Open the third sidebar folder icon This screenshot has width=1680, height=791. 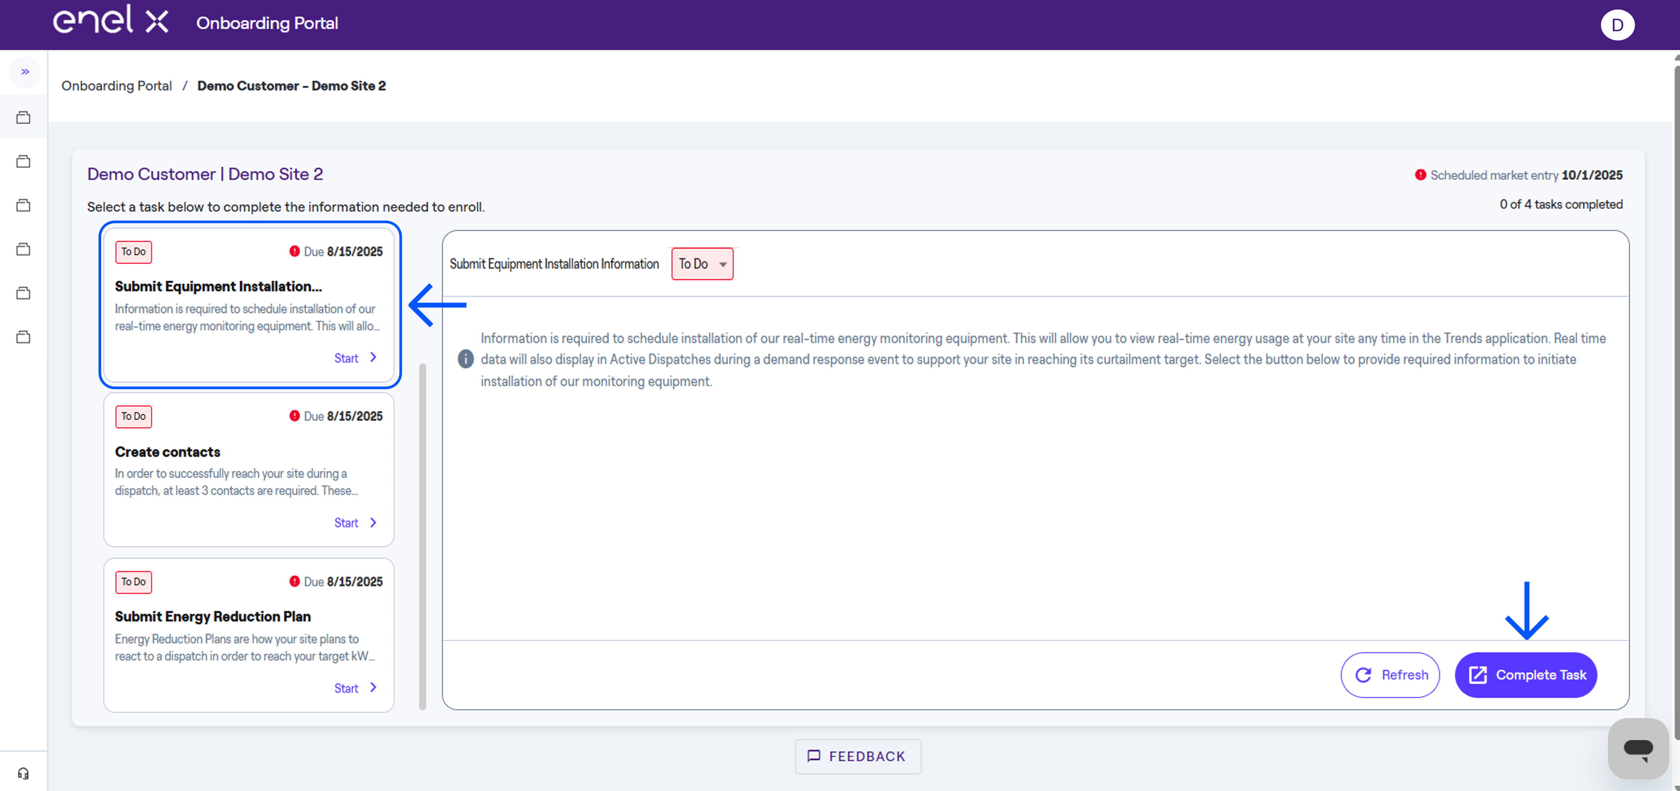[x=23, y=205]
